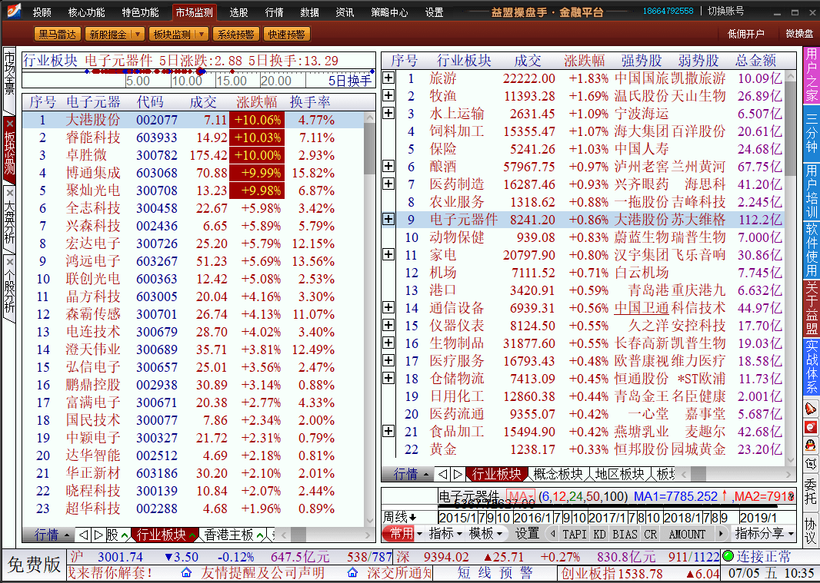Open the 周线 period dropdown
Image resolution: width=820 pixels, height=583 pixels.
(x=400, y=517)
